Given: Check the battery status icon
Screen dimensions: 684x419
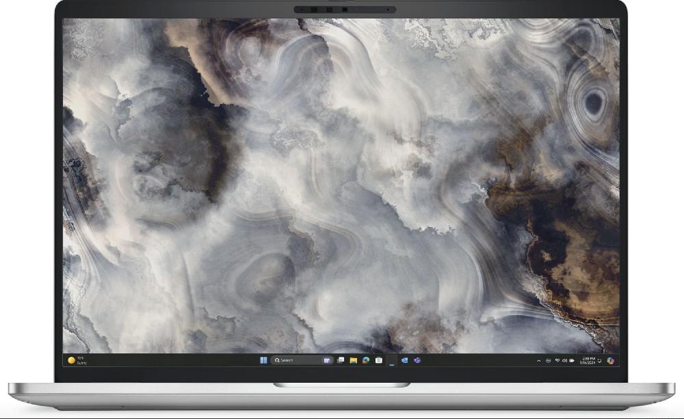Looking at the screenshot, I should 572,360.
